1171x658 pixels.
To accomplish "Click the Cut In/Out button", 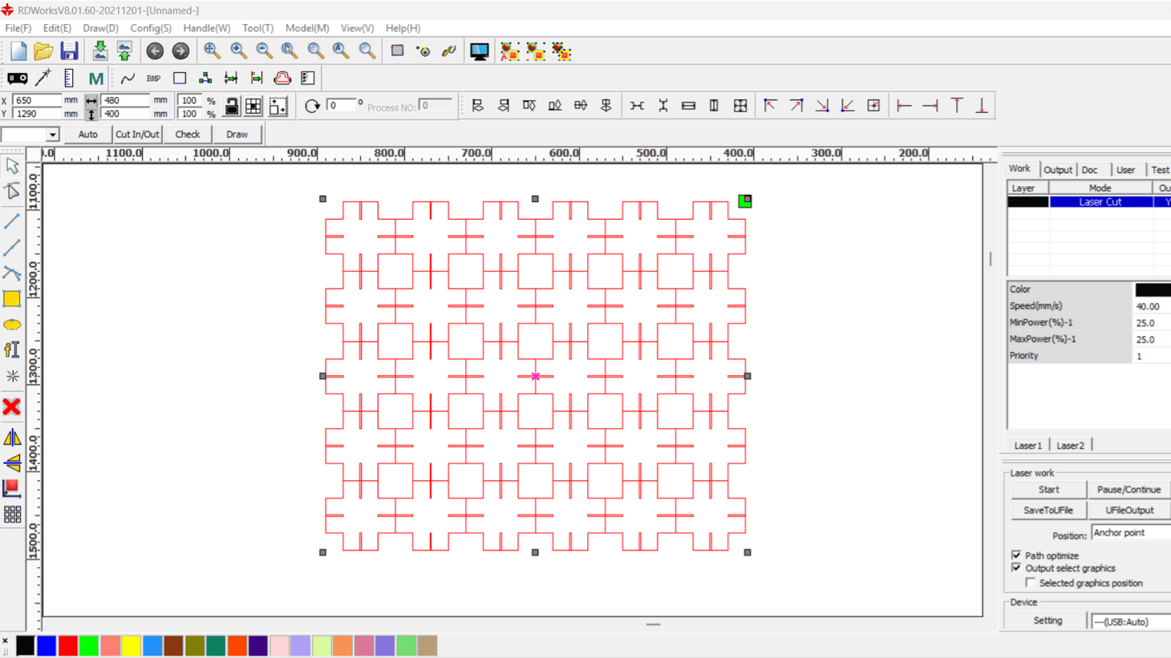I will [137, 135].
